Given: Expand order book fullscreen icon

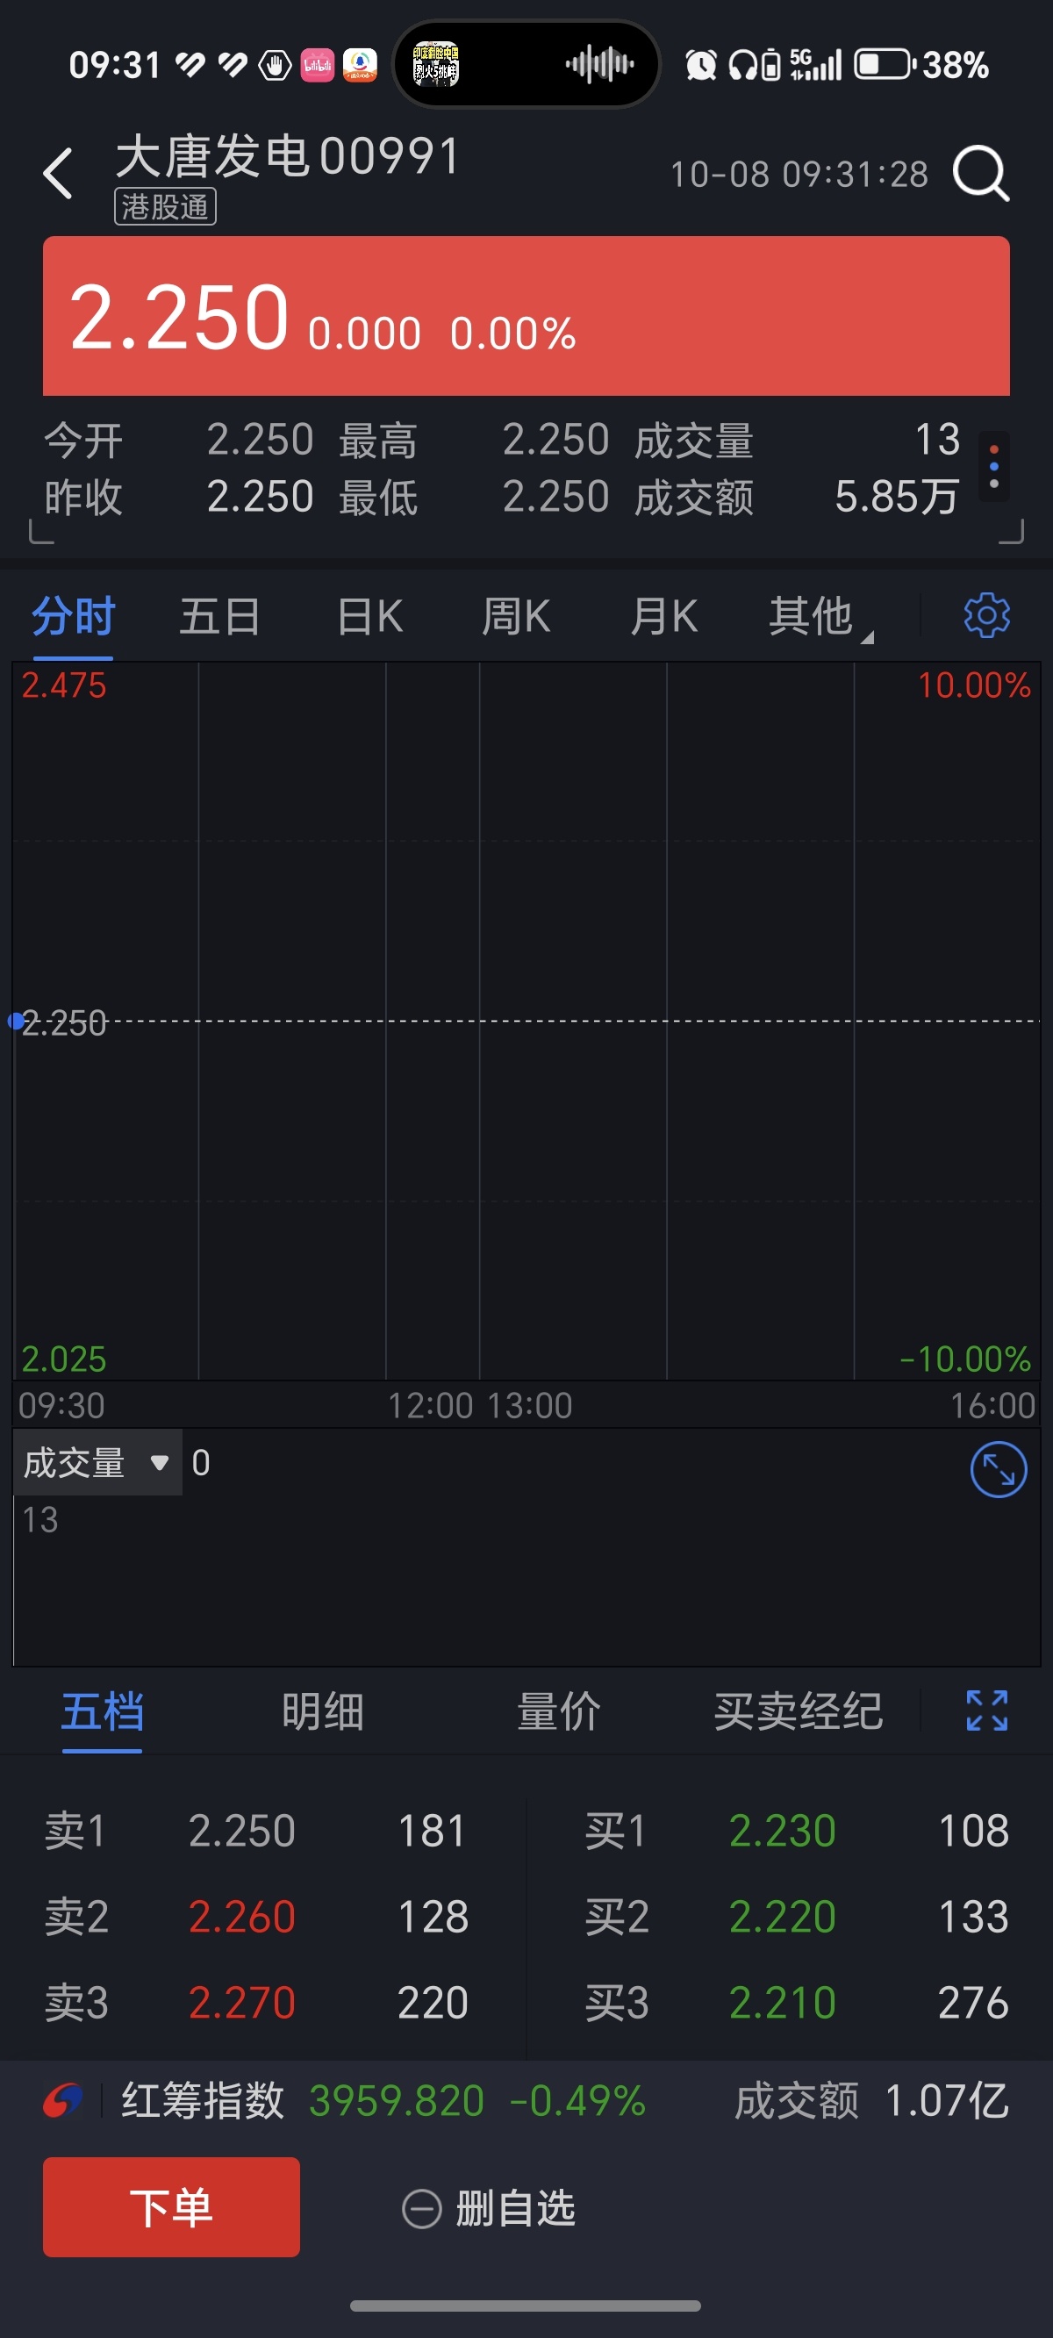Looking at the screenshot, I should pos(986,1710).
